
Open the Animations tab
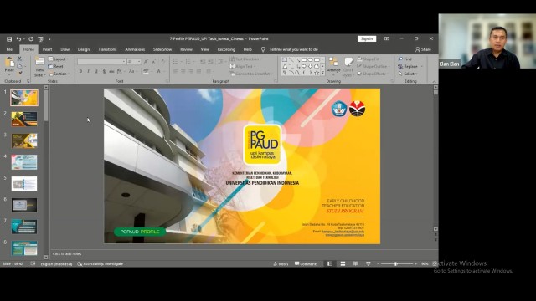pyautogui.click(x=135, y=49)
